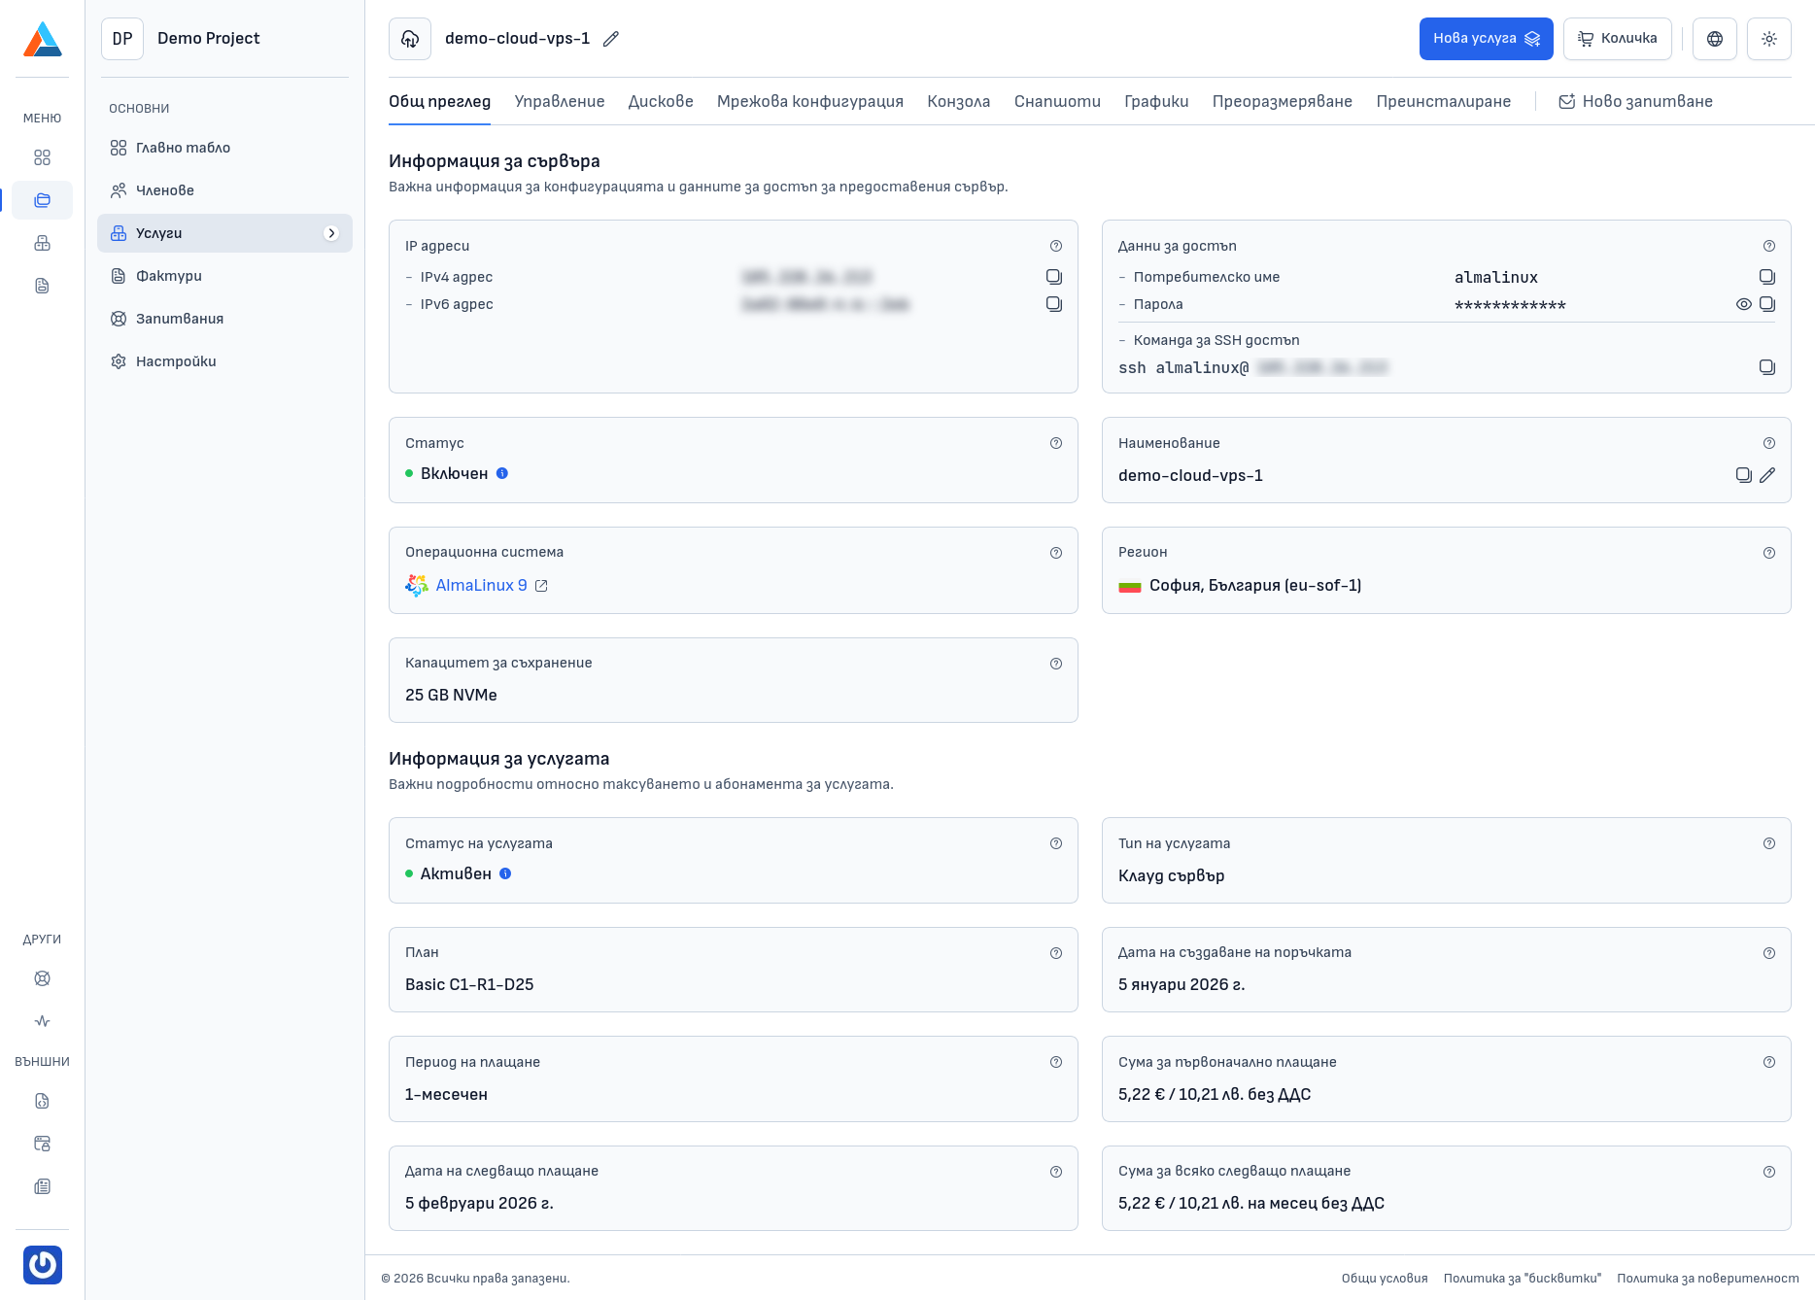The image size is (1815, 1300).
Task: Open the AlmaLinux 9 link
Action: pos(481,585)
